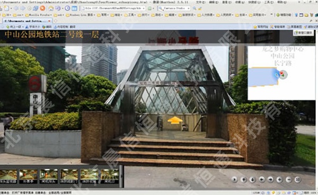This screenshot has height=195, width=318.
Task: Tilt the panorama down with the down arrow
Action: 252,180
